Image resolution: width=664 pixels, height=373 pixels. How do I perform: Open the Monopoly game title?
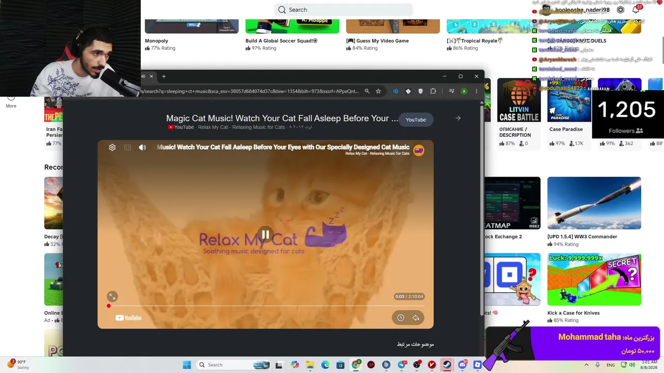point(156,41)
